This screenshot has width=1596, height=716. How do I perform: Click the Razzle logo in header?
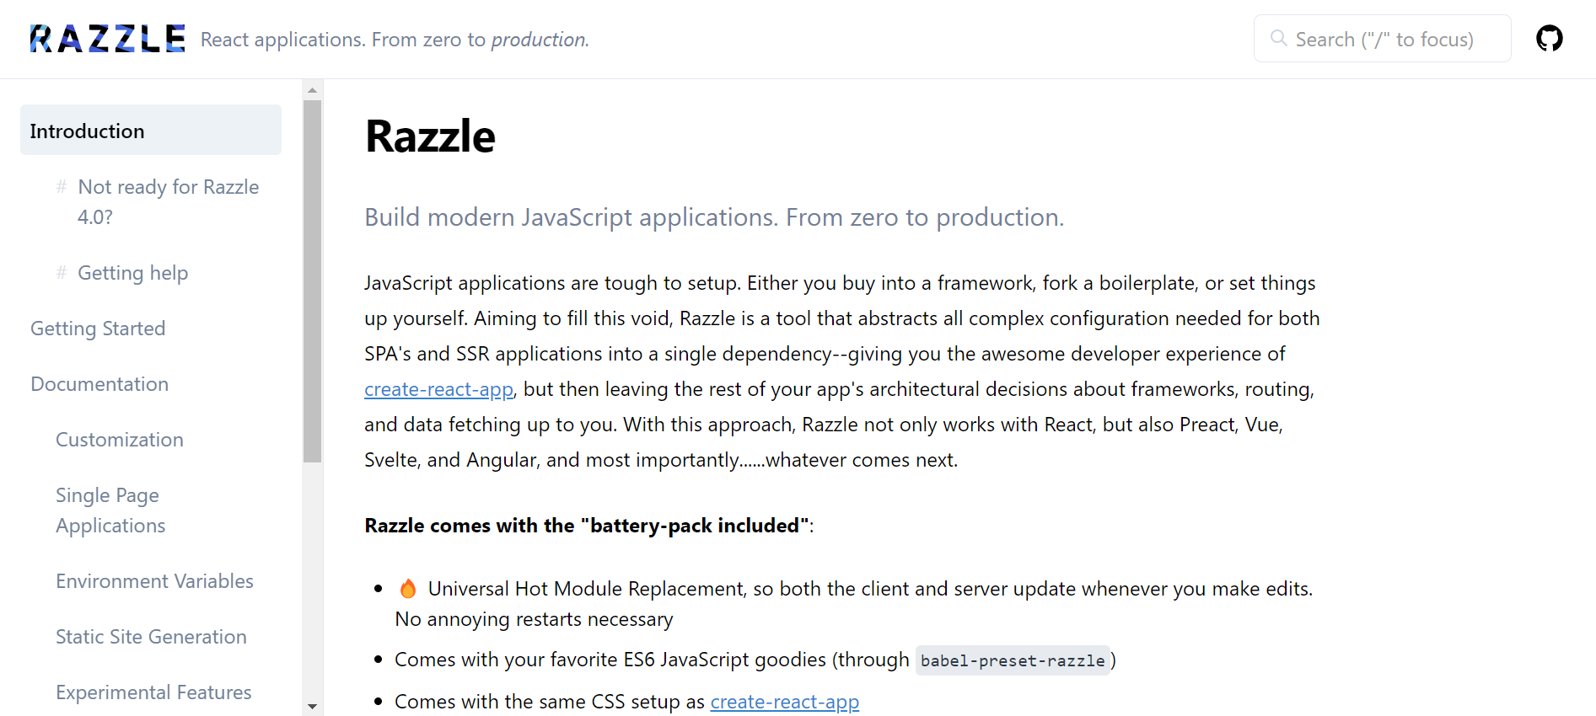(108, 39)
